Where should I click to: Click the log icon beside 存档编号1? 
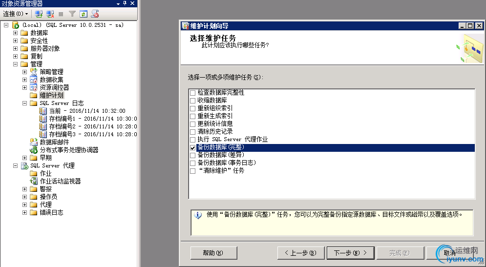(43, 119)
